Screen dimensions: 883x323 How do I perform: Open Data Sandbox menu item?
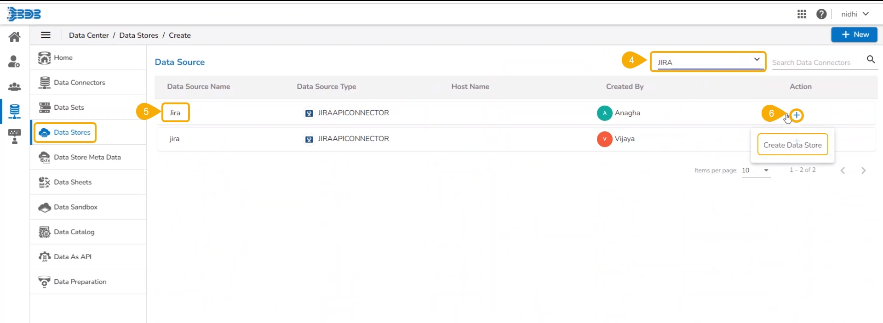[x=88, y=207]
